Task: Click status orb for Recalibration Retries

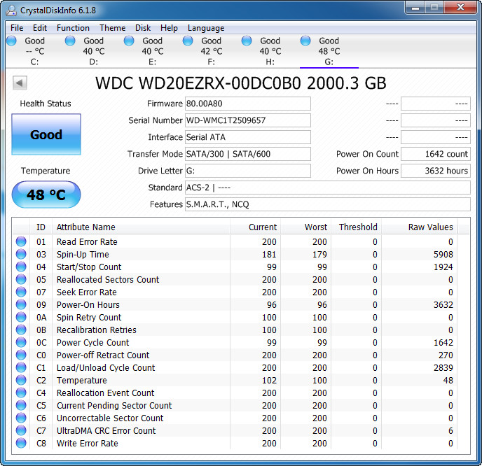Action: tap(21, 330)
